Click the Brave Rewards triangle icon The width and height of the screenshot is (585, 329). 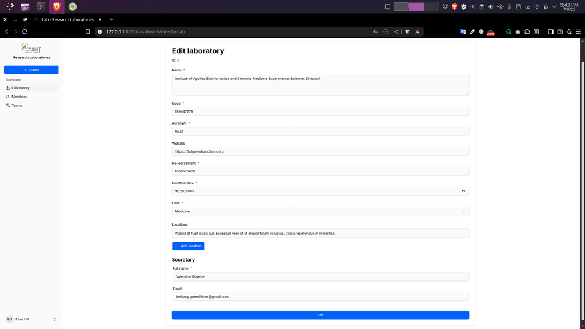(x=418, y=32)
